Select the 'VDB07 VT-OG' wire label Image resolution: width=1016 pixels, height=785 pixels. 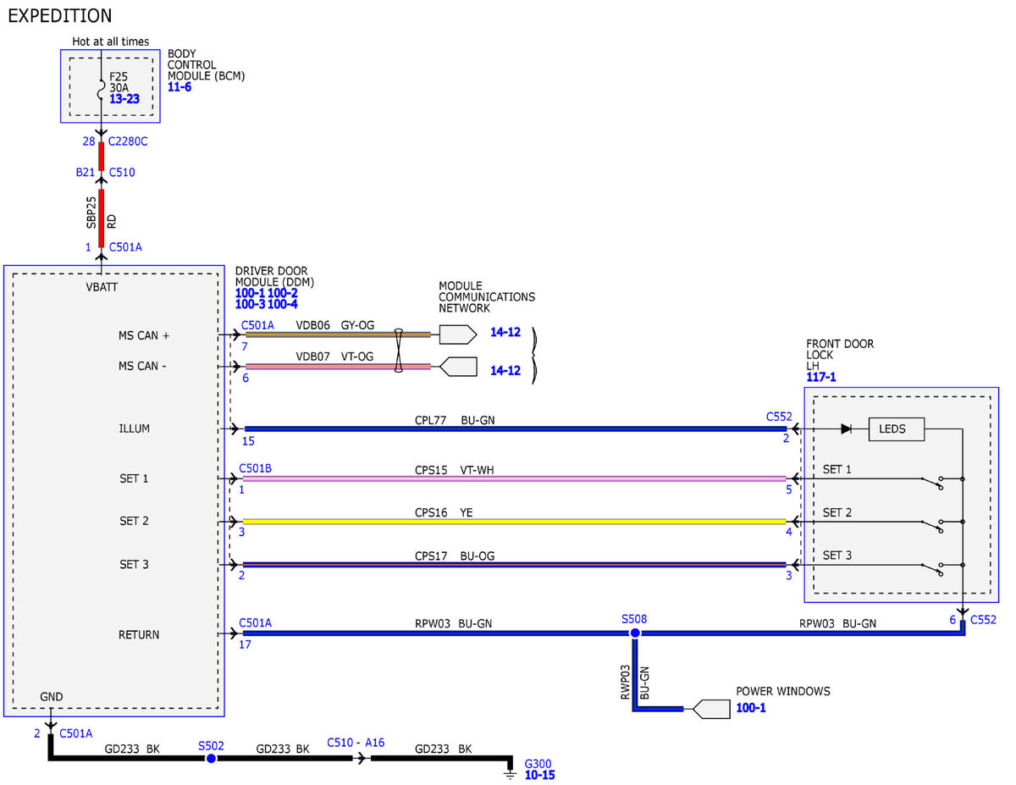(334, 357)
